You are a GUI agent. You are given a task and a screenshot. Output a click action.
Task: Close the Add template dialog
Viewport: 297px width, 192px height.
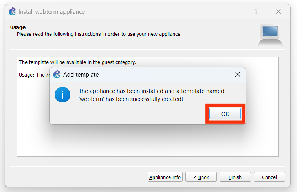click(237, 74)
